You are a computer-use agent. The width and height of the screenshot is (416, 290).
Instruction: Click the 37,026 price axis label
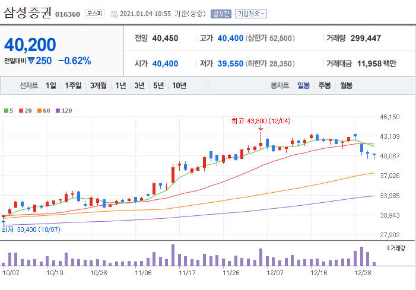[x=390, y=176]
